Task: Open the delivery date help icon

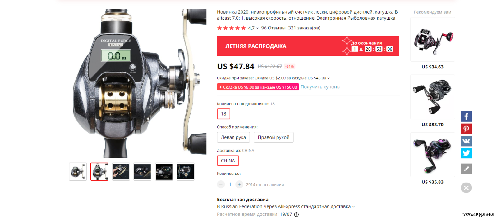Action: [296, 214]
